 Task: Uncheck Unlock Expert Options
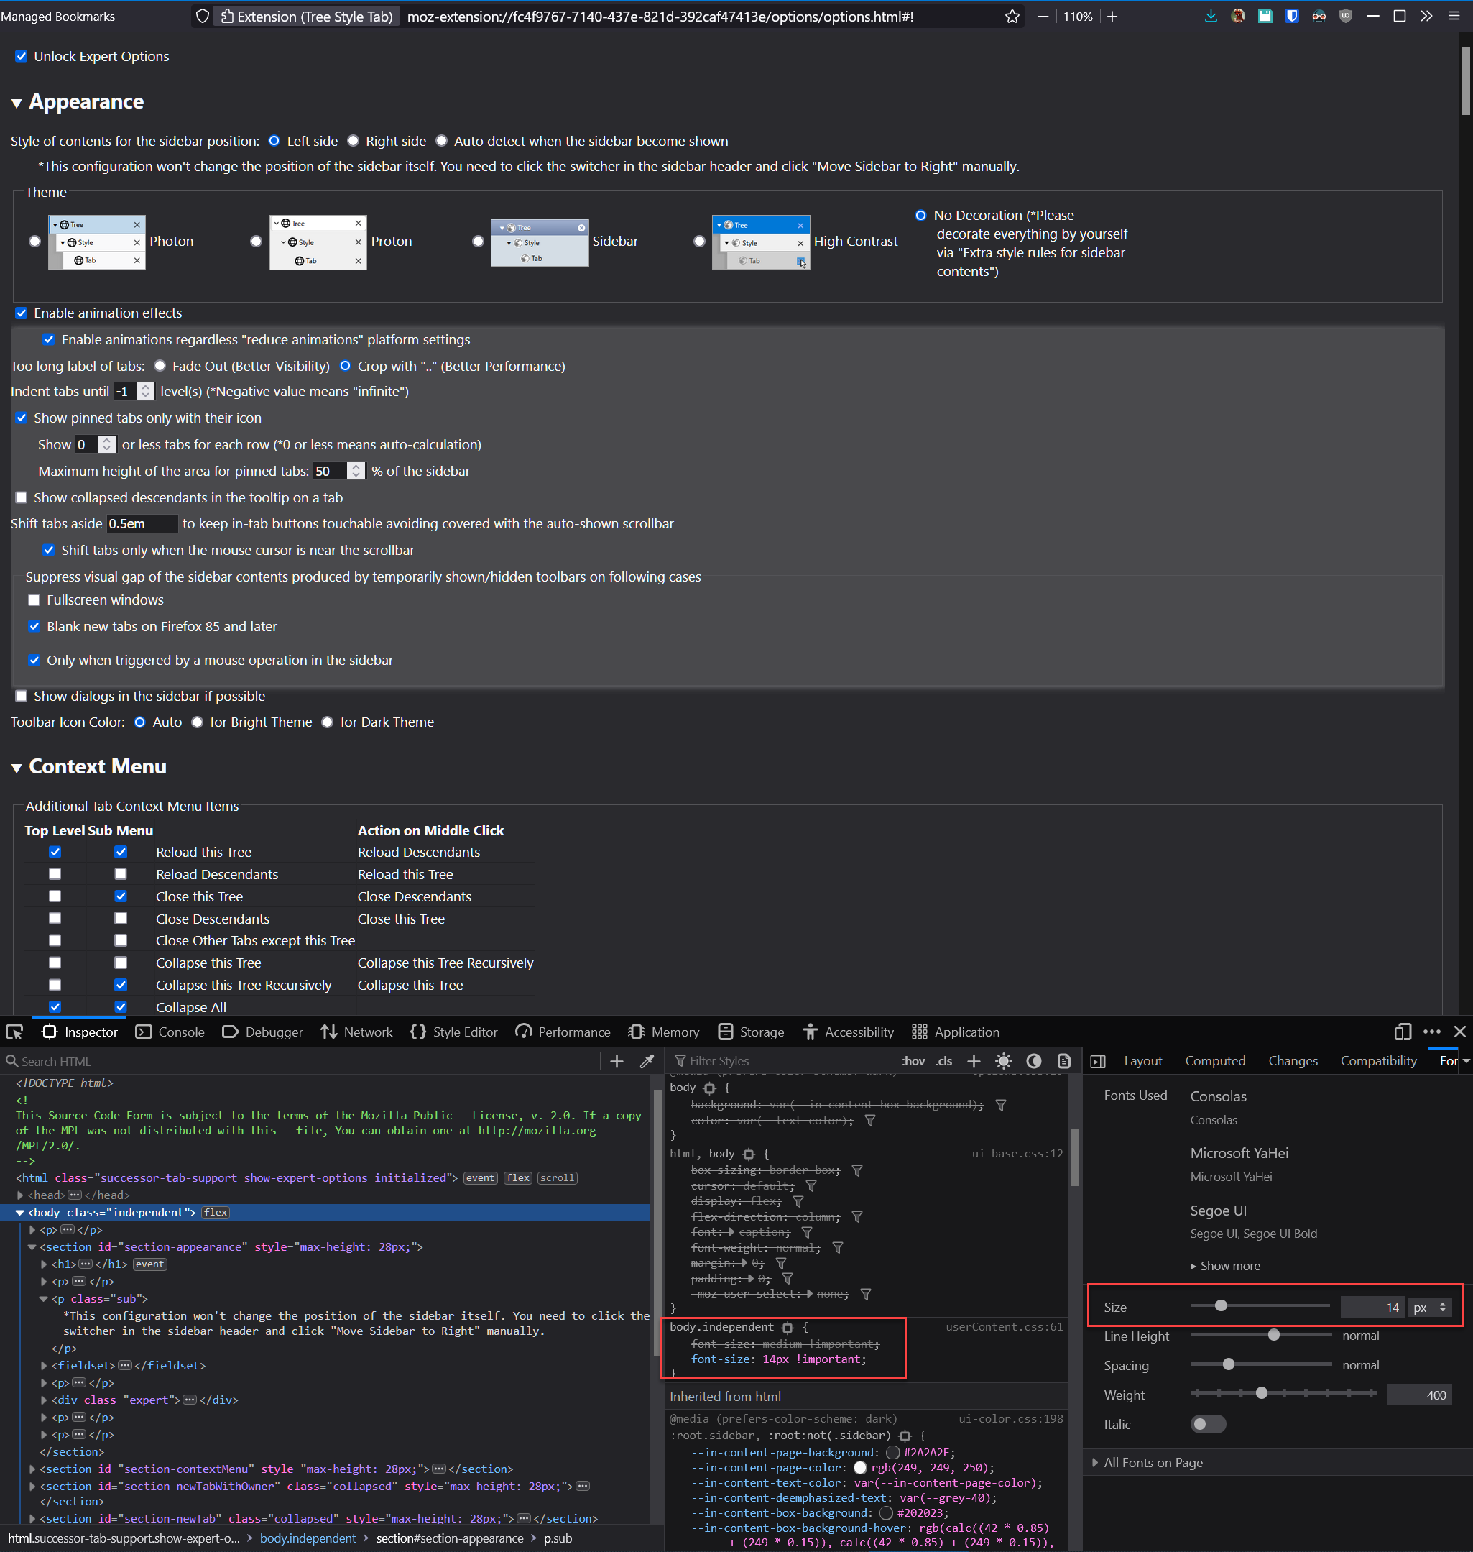[22, 57]
